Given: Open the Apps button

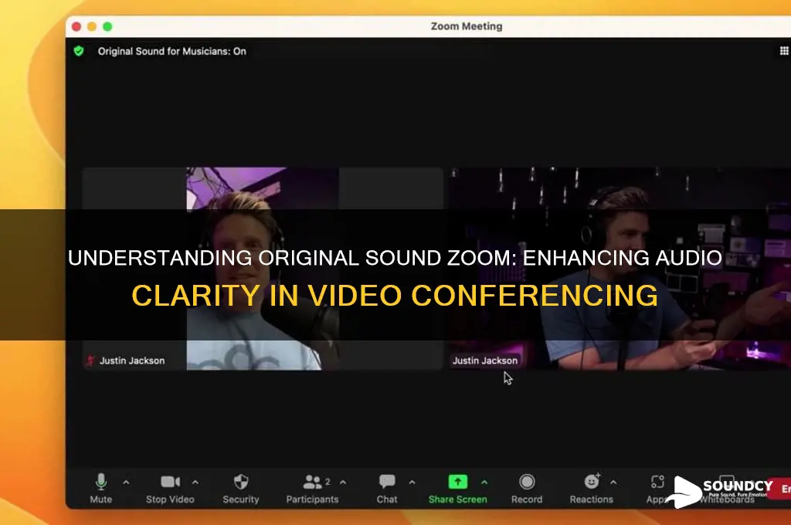Looking at the screenshot, I should (657, 488).
